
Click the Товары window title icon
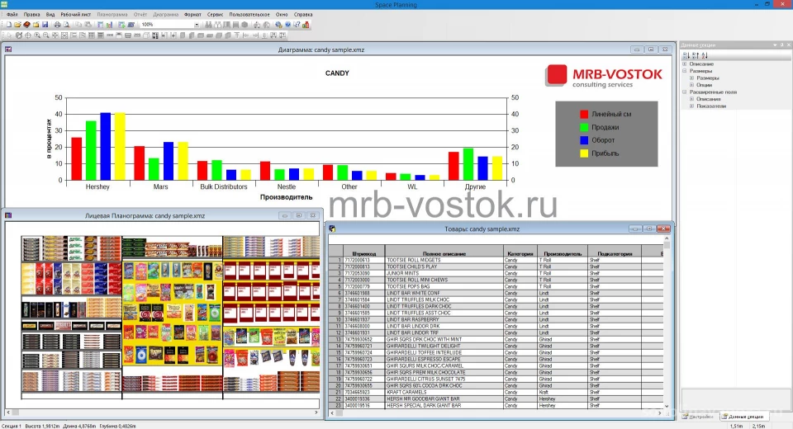click(x=332, y=229)
